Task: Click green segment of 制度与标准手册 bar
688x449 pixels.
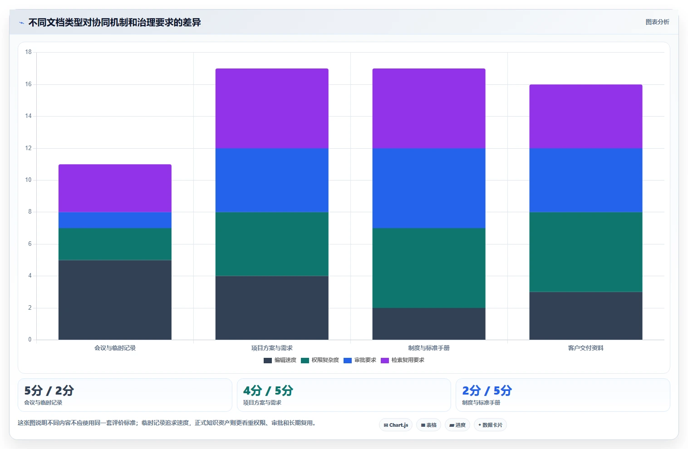Action: [429, 268]
